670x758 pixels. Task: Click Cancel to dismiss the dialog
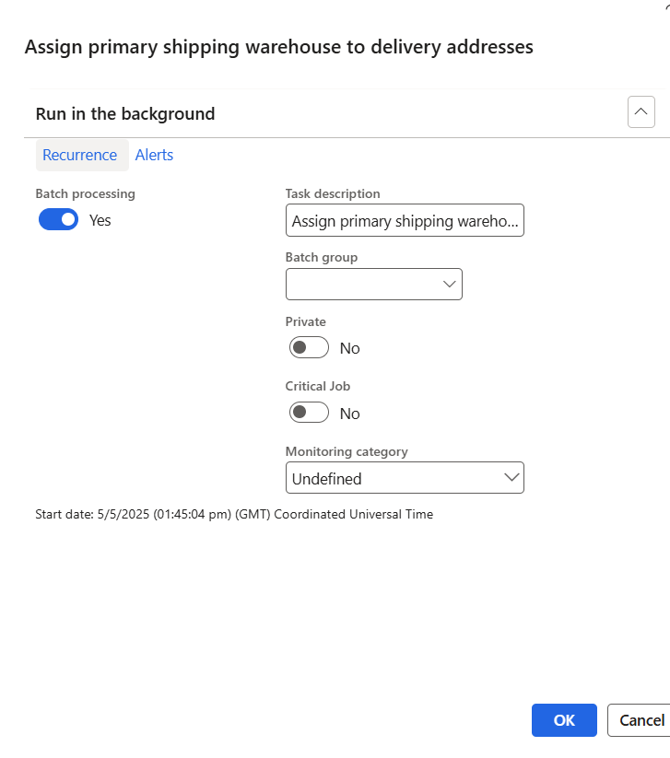coord(641,720)
